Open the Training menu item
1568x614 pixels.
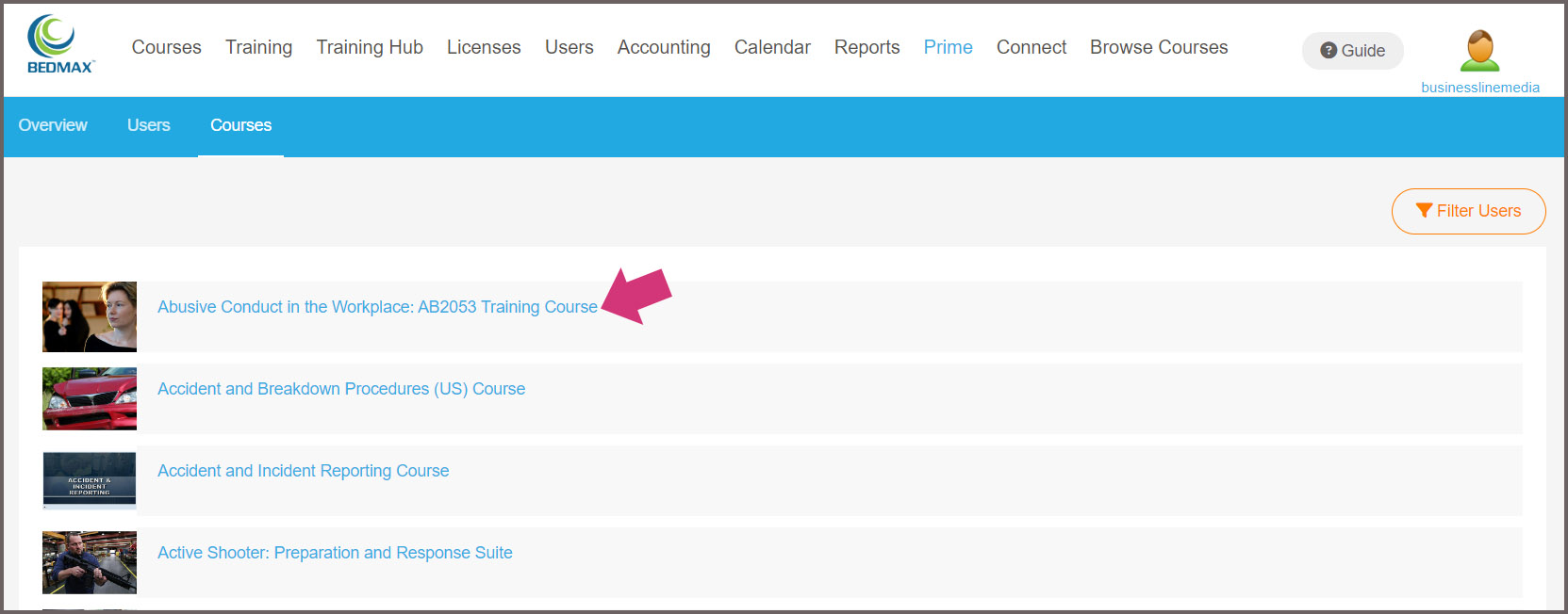click(x=258, y=47)
